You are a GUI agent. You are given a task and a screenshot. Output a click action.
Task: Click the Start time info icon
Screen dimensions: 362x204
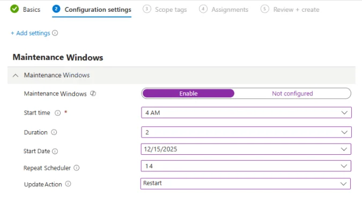[57, 113]
